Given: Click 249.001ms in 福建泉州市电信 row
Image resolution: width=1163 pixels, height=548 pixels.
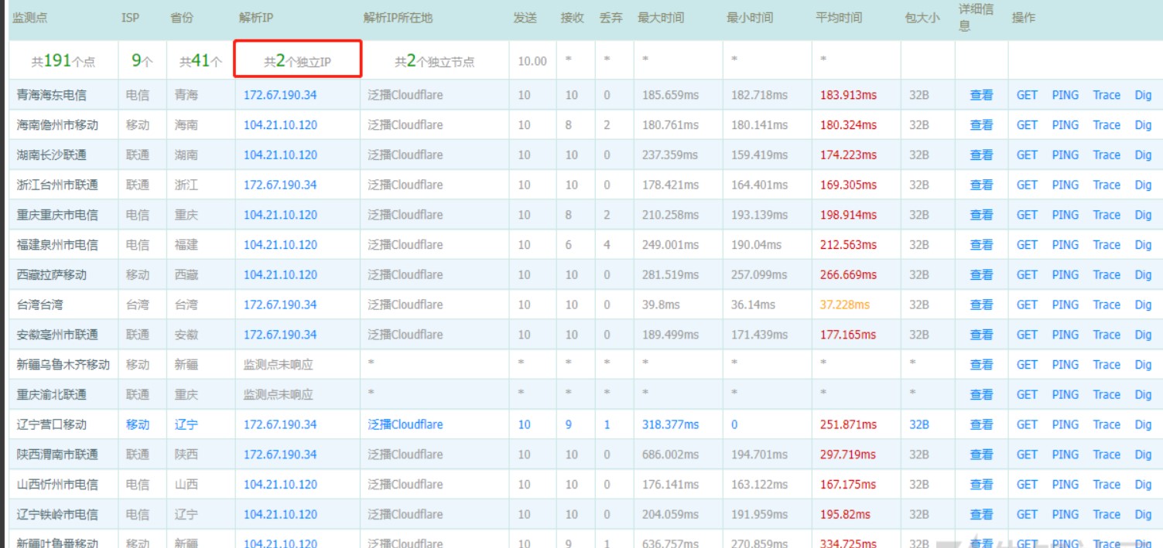Looking at the screenshot, I should coord(670,245).
